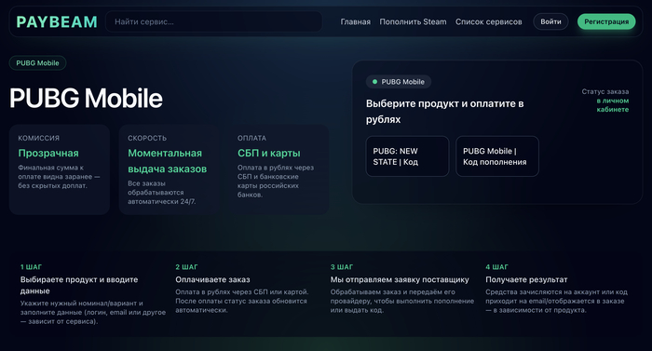Click "Мы отправляем заявку поставщику" step title

tap(400, 280)
